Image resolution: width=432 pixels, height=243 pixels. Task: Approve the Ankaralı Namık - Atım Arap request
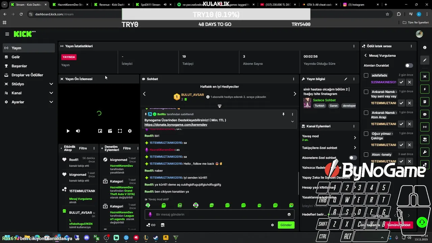pyautogui.click(x=401, y=124)
